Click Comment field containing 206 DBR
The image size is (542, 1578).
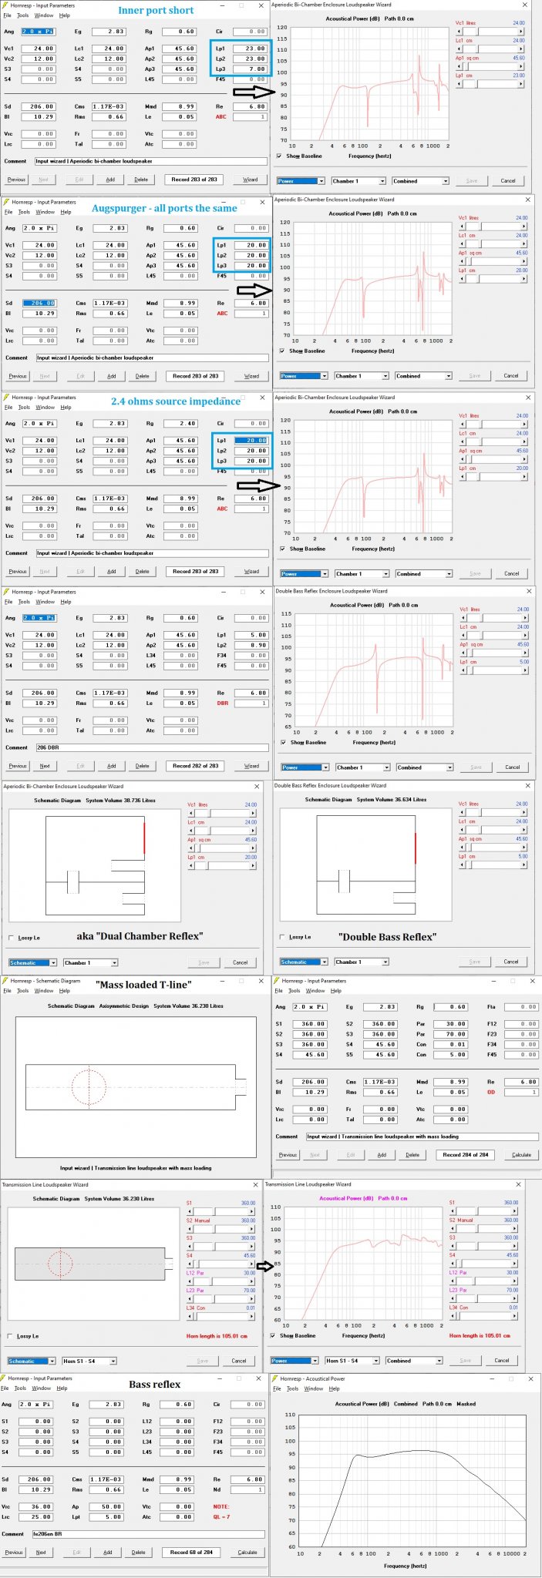pos(151,747)
